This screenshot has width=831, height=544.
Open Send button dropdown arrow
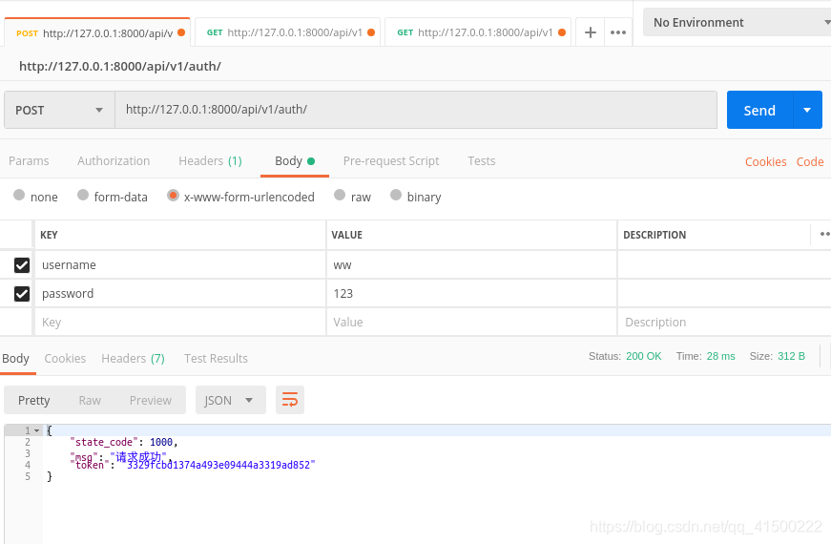tap(807, 111)
